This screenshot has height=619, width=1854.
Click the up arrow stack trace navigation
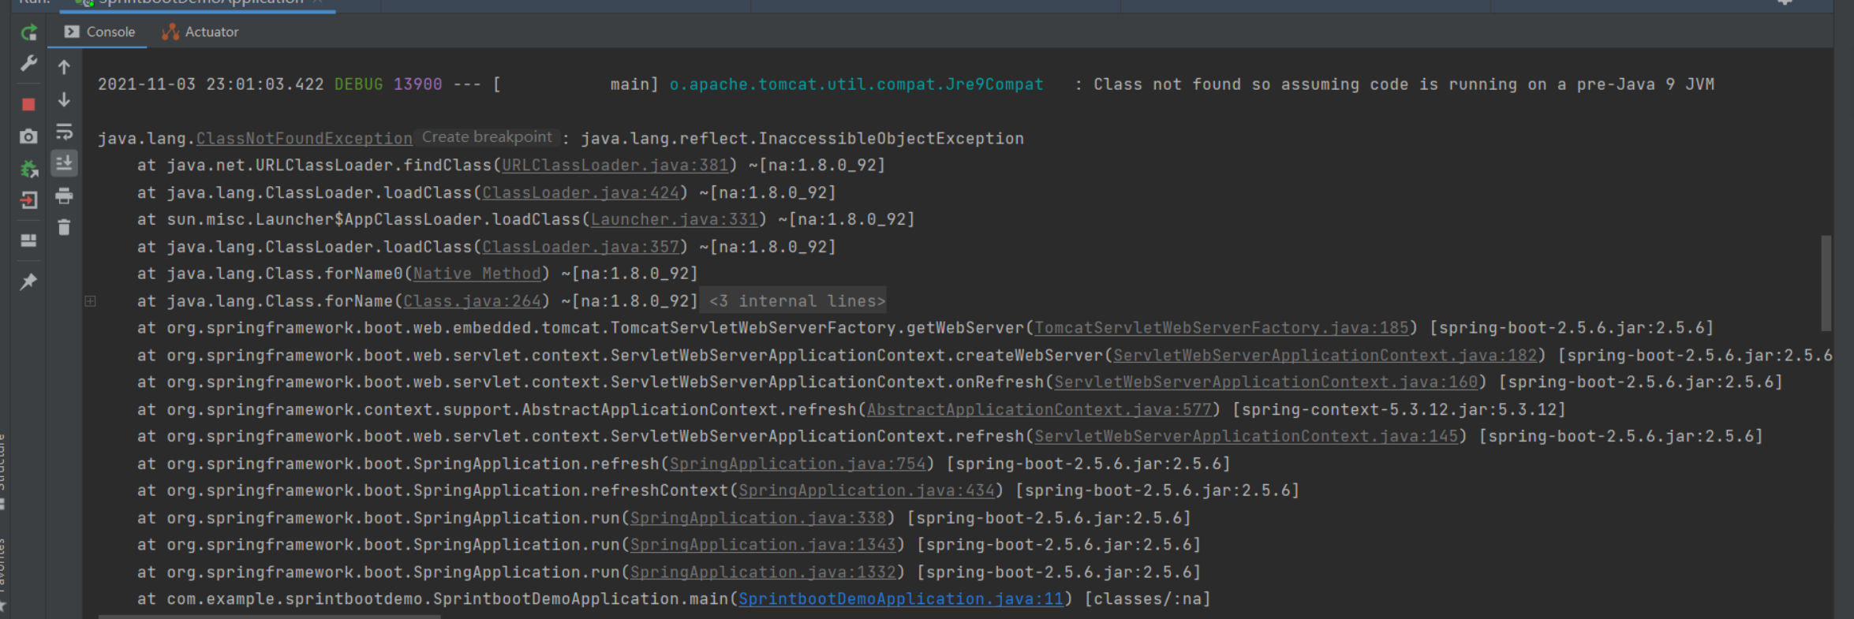click(65, 67)
